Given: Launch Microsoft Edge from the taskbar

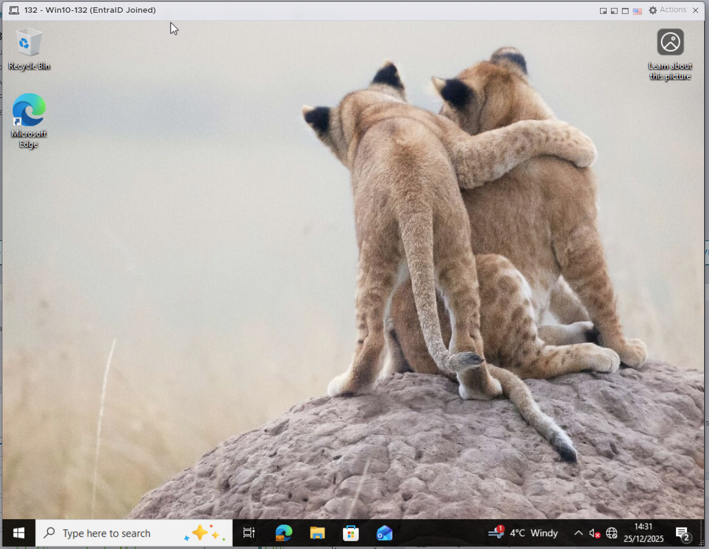Looking at the screenshot, I should coord(283,533).
